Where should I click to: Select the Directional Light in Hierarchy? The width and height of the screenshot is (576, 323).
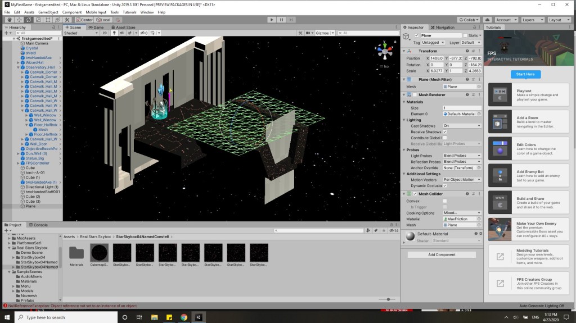coord(43,187)
